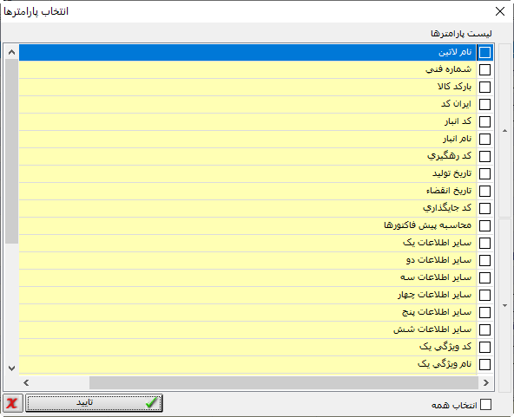This screenshot has width=514, height=417.
Task: Select the تاریخ انقضاء row text
Action: click(449, 191)
